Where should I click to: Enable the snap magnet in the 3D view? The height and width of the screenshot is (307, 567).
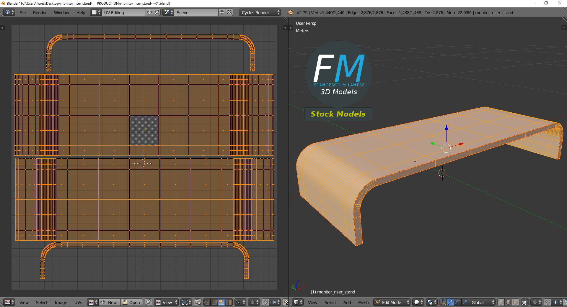pyautogui.click(x=548, y=302)
